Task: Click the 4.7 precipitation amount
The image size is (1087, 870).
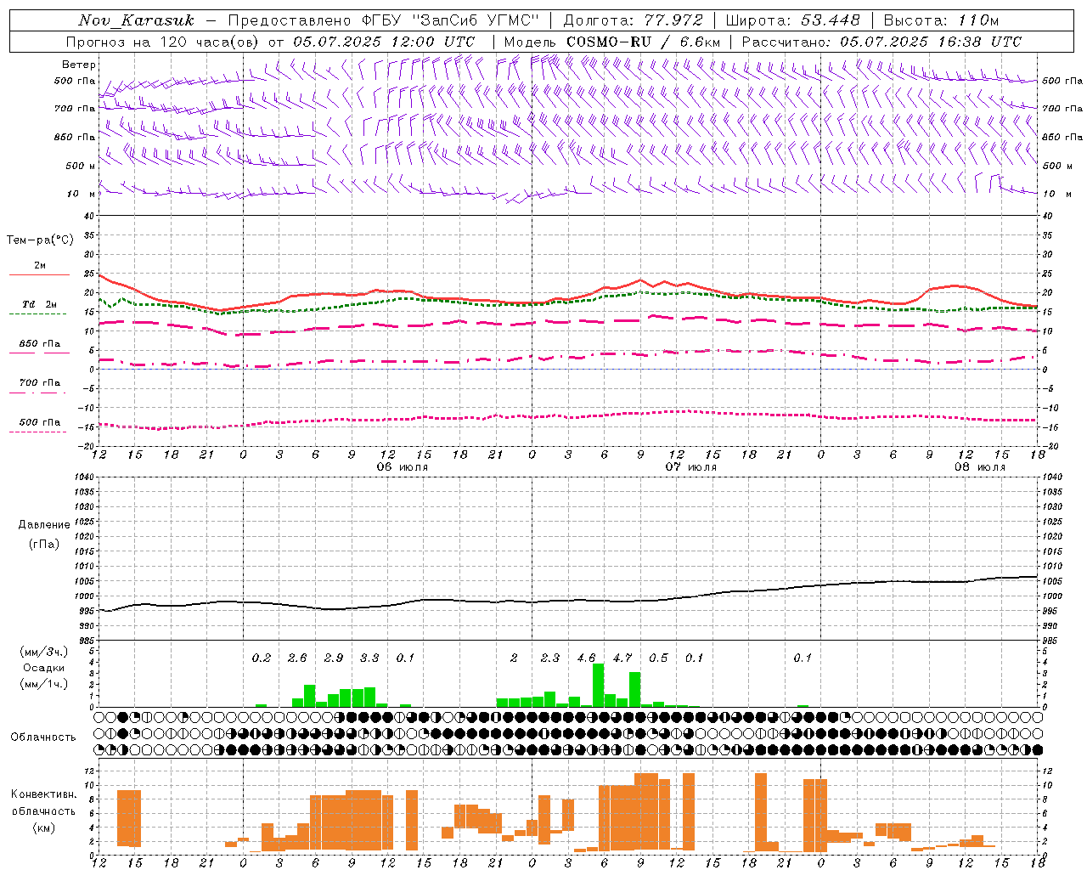Action: click(622, 658)
